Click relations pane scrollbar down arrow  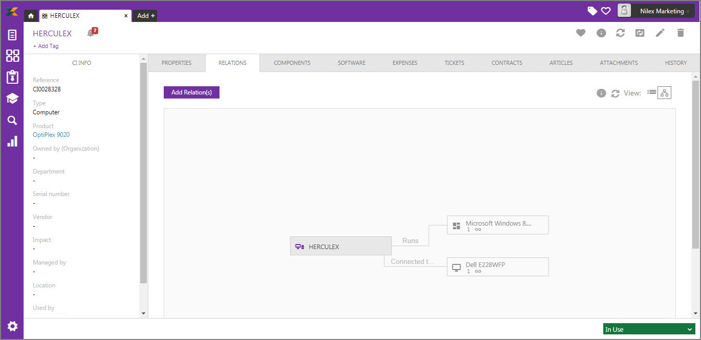tap(695, 313)
